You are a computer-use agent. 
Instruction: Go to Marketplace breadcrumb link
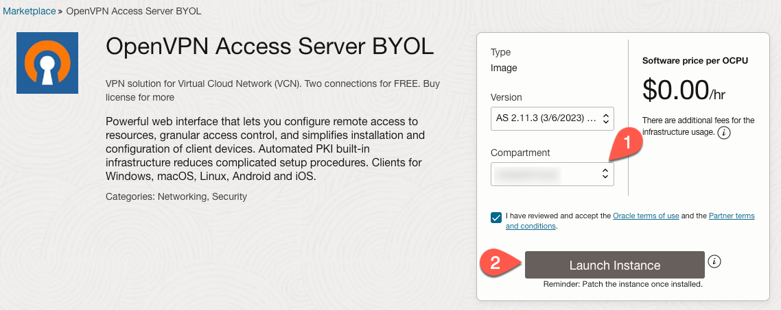click(x=29, y=11)
